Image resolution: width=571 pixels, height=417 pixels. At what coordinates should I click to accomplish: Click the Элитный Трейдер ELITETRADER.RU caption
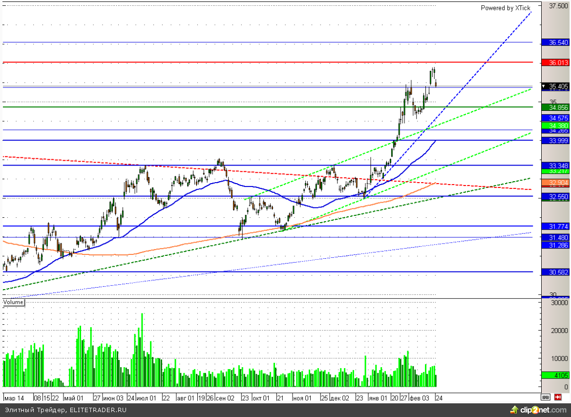[x=65, y=410]
